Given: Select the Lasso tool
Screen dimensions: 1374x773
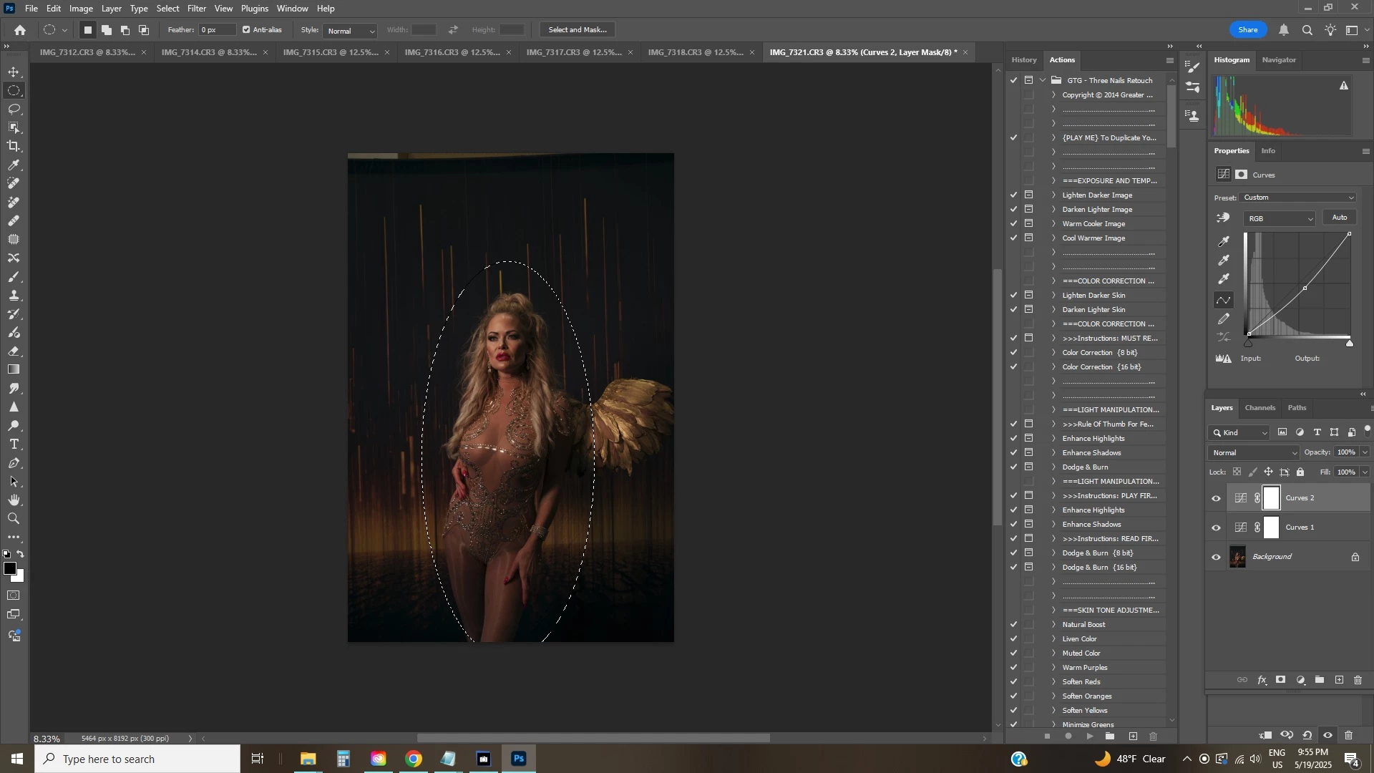Looking at the screenshot, I should pyautogui.click(x=14, y=110).
